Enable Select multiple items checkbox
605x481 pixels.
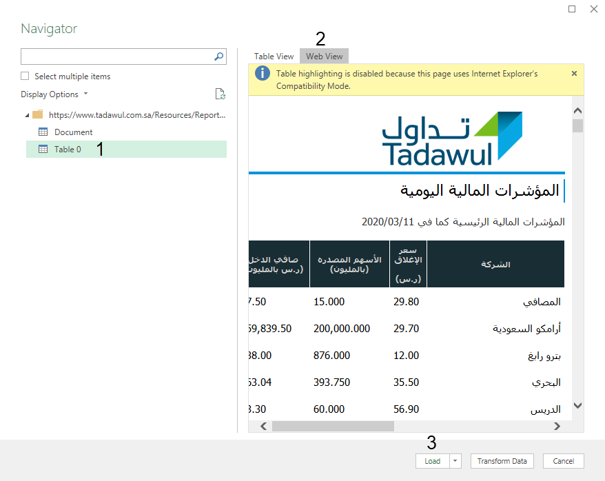25,76
